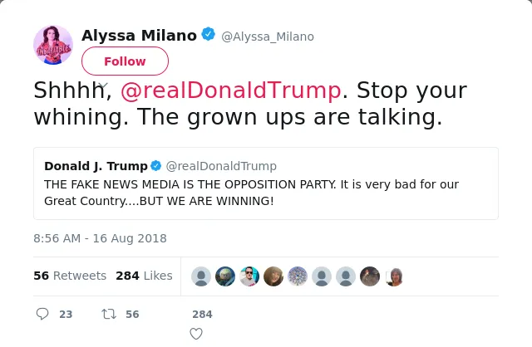Screen dimensions: 532x347
Task: Open the last liker avatar in the row
Action: tap(394, 276)
